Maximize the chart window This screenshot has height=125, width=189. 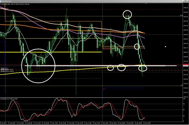point(185,1)
